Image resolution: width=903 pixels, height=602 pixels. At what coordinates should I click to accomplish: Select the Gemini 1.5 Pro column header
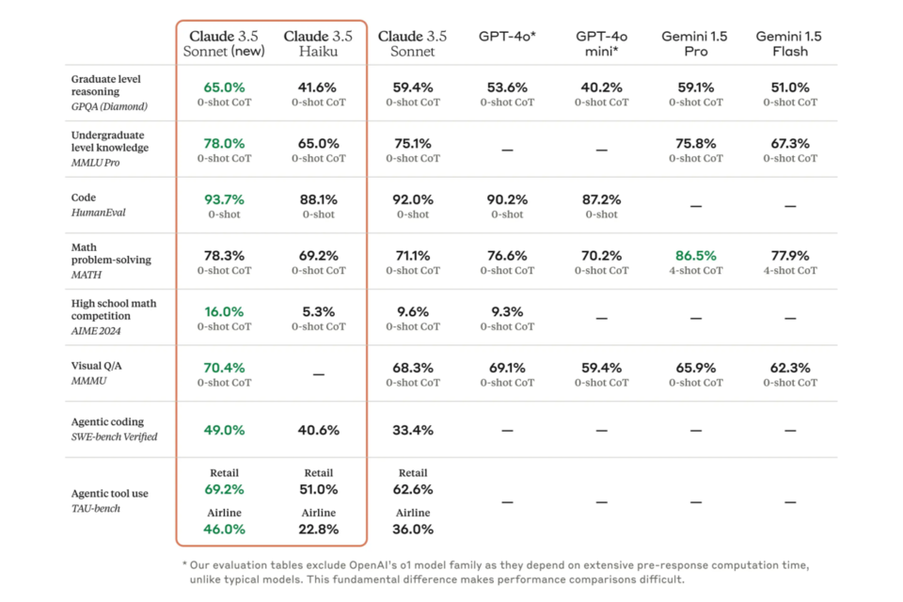695,43
